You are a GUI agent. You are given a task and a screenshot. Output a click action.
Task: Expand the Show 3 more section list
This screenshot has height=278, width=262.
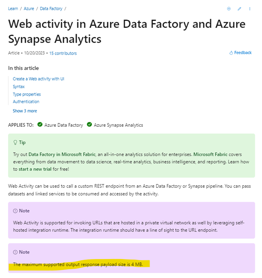pos(25,111)
